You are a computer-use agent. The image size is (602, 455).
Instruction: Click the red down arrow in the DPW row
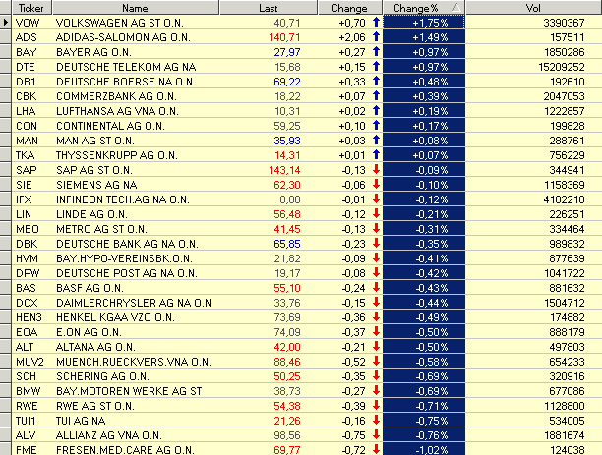click(x=376, y=273)
